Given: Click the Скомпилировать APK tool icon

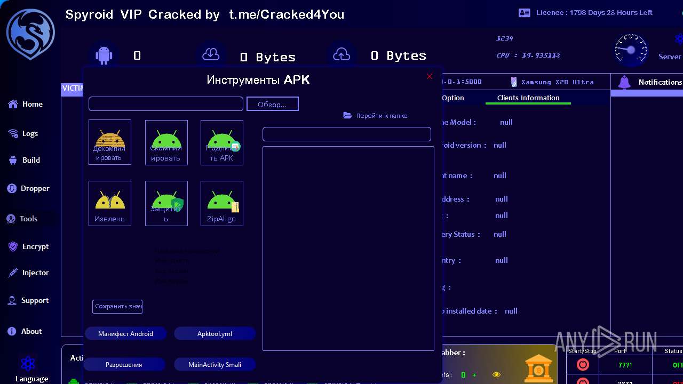Looking at the screenshot, I should [166, 142].
